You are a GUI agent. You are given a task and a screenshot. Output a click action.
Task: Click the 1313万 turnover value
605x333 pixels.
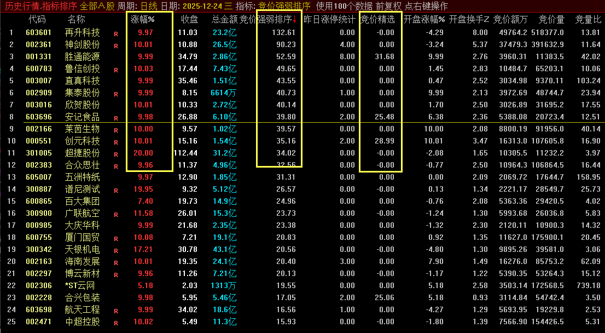[223, 285]
